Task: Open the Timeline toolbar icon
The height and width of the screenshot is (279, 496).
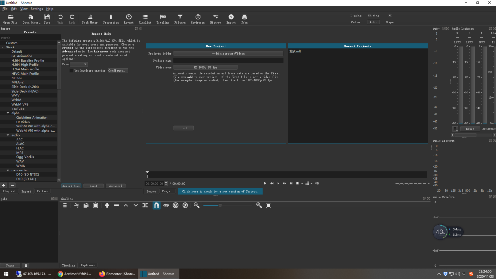Action: tap(163, 19)
